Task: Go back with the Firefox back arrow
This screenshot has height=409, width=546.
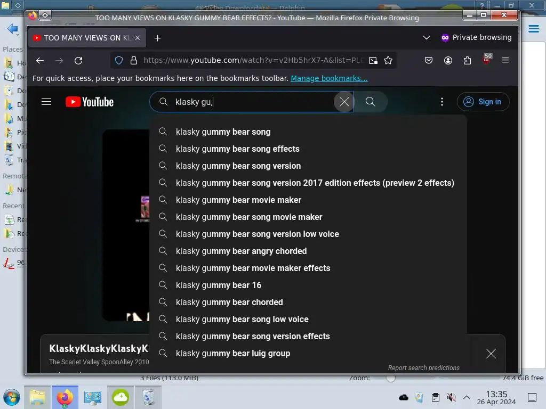Action: [40, 61]
